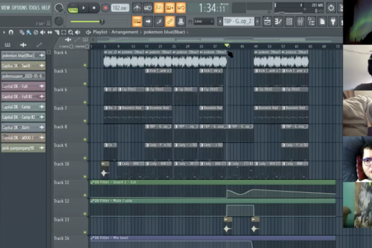372x248 pixels.
Task: Open the TOOLS menu
Action: tap(34, 7)
